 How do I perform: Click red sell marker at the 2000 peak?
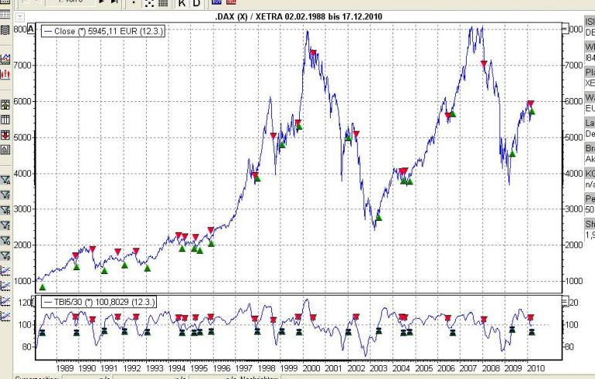point(313,53)
